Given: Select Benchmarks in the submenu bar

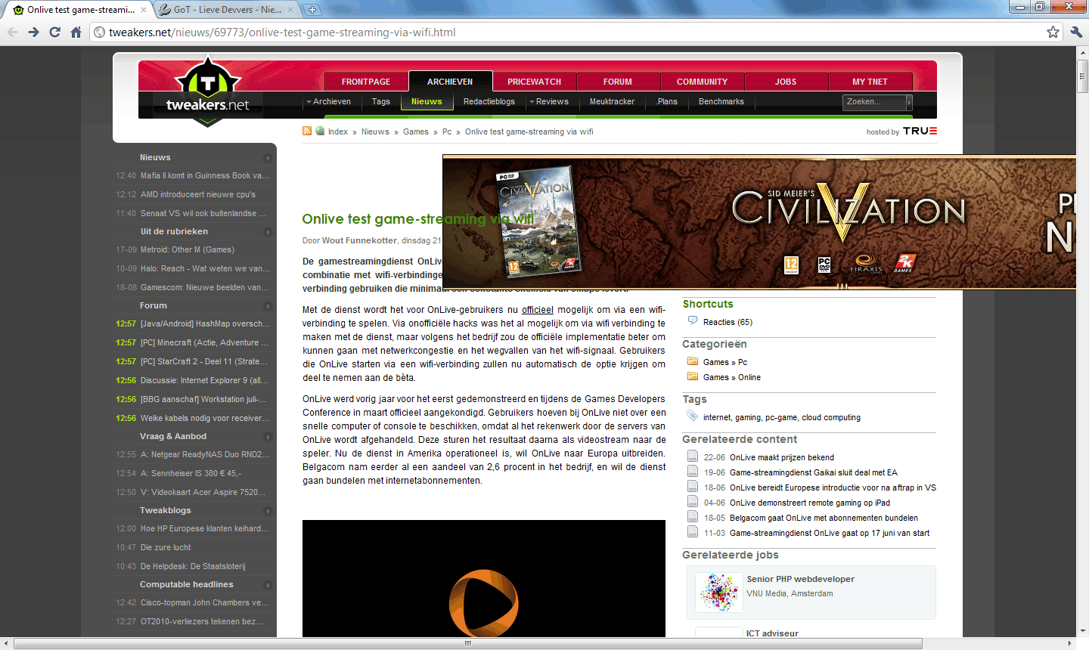Looking at the screenshot, I should click(721, 101).
